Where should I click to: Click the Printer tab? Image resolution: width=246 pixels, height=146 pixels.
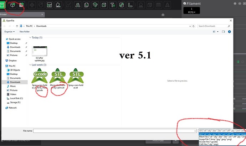click(x=22, y=14)
